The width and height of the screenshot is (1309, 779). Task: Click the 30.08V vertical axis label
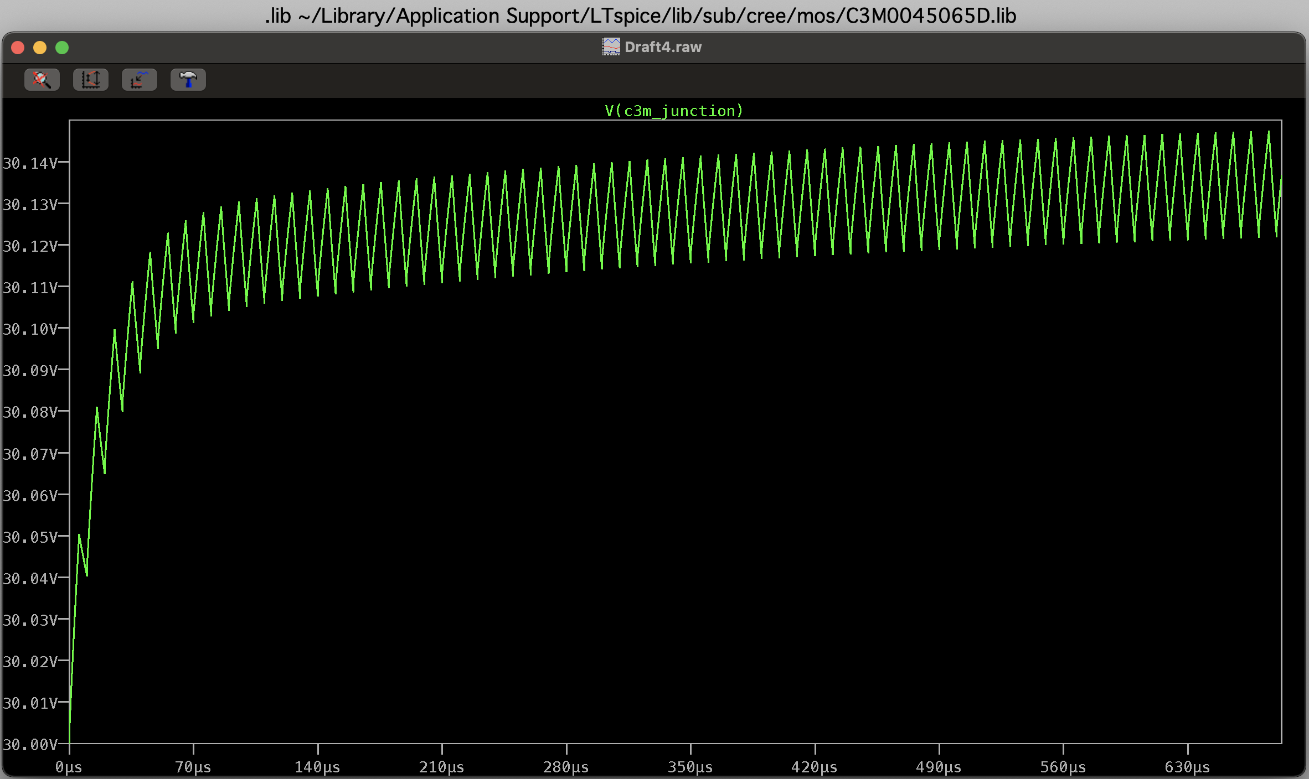(x=30, y=412)
